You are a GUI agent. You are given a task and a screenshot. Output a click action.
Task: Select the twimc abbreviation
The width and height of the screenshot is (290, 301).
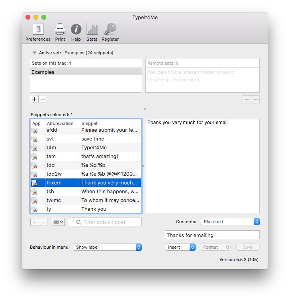click(54, 200)
